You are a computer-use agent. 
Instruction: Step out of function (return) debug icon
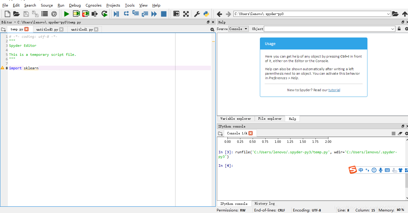145,14
